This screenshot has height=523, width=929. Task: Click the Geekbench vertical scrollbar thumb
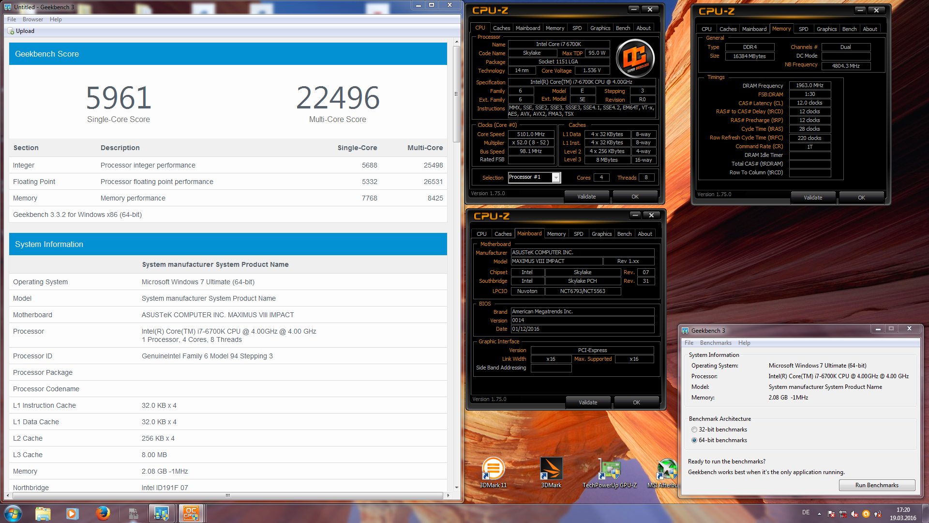(456, 93)
